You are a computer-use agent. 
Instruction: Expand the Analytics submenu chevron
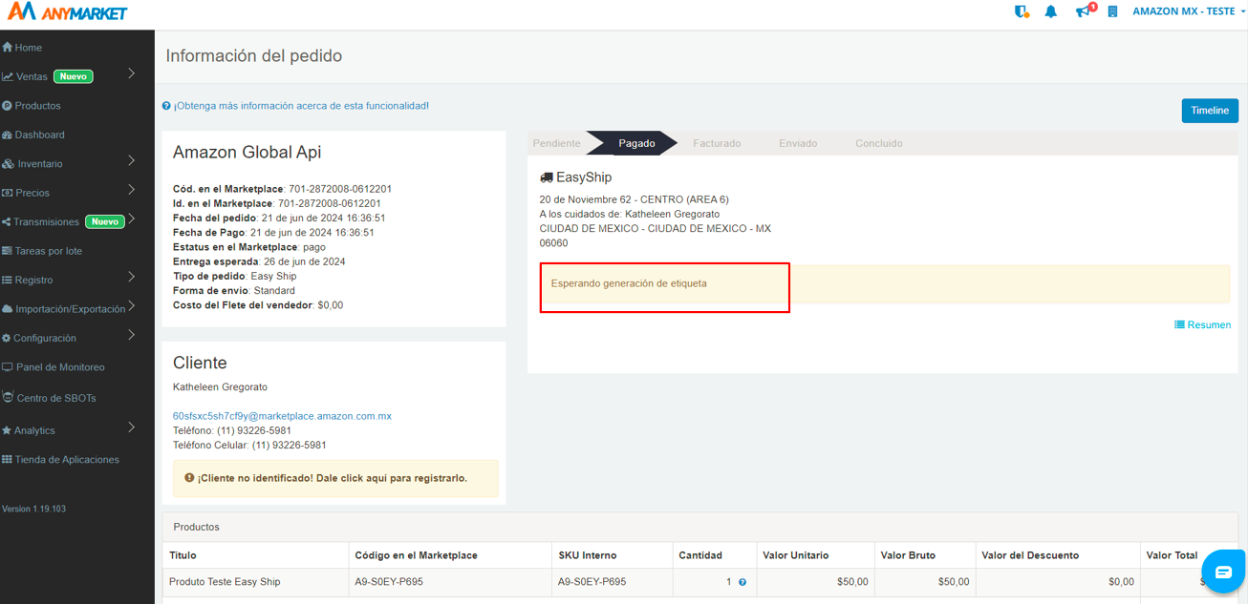pyautogui.click(x=132, y=427)
